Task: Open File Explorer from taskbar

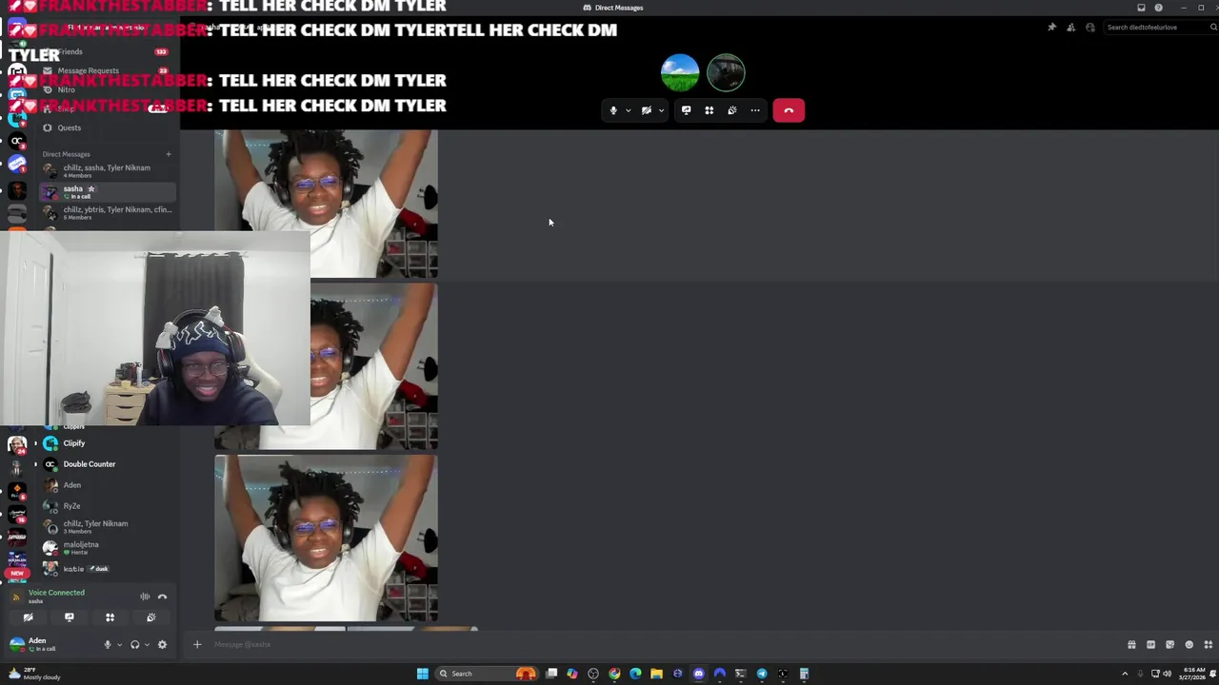Action: [x=656, y=674]
